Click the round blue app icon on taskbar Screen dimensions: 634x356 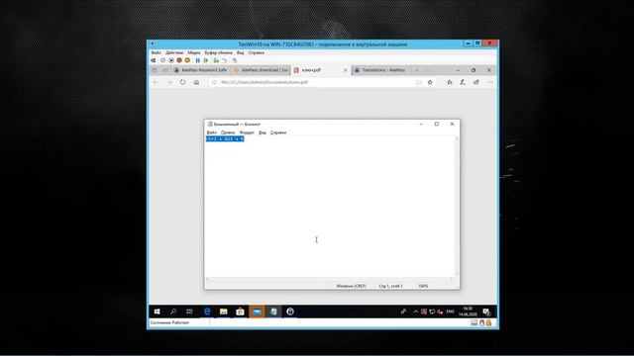click(290, 311)
